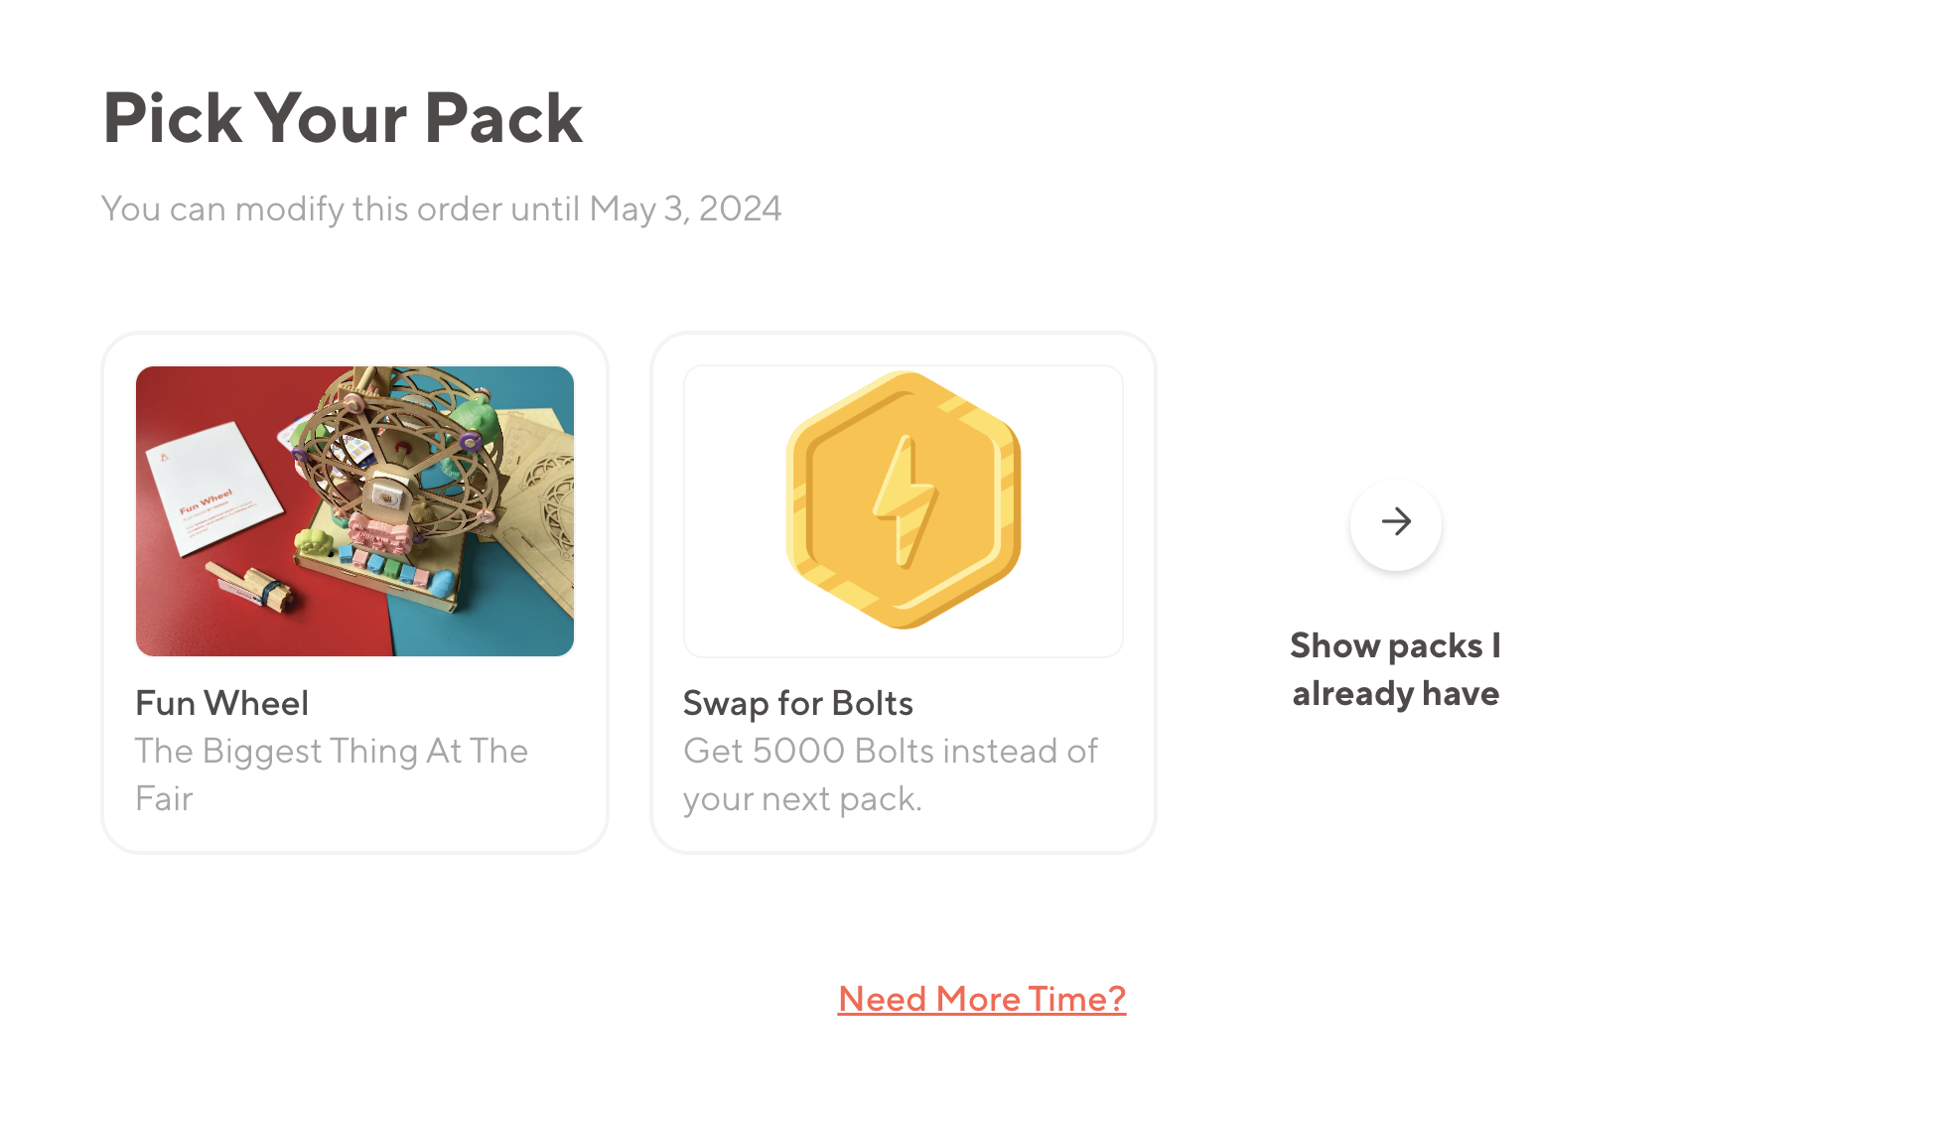The width and height of the screenshot is (1956, 1122).
Task: Click the "You can modify this order" text
Action: coord(338,210)
